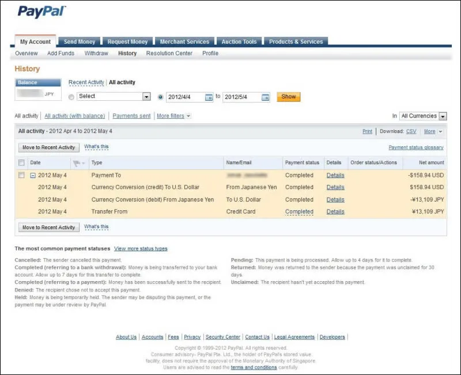Viewport: 461px width, 375px height.
Task: Go to Add Funds submenu
Action: coord(61,54)
